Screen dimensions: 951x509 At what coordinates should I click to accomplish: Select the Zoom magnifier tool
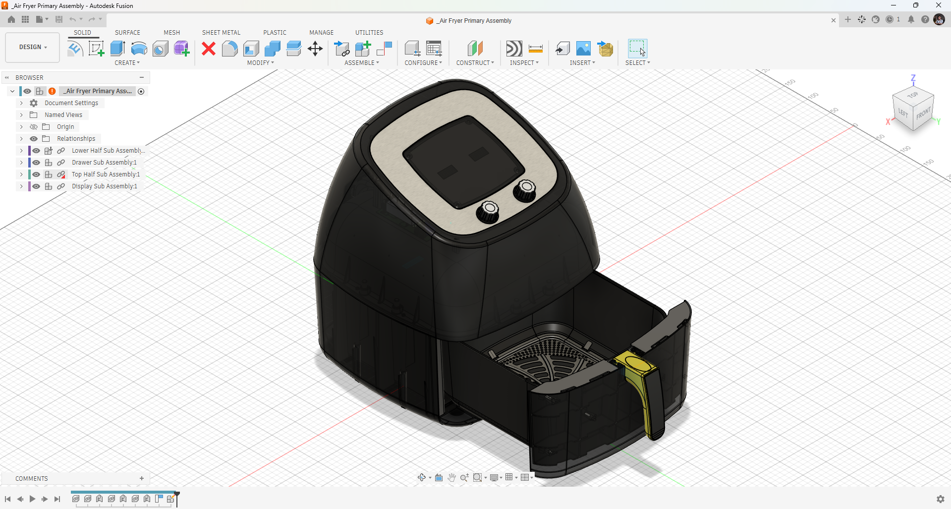click(x=464, y=478)
